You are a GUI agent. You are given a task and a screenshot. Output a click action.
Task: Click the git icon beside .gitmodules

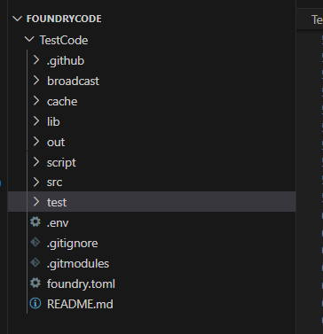click(35, 263)
